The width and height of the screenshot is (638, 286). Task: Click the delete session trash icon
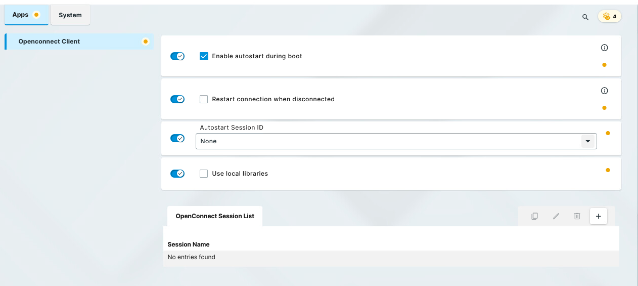click(x=577, y=216)
